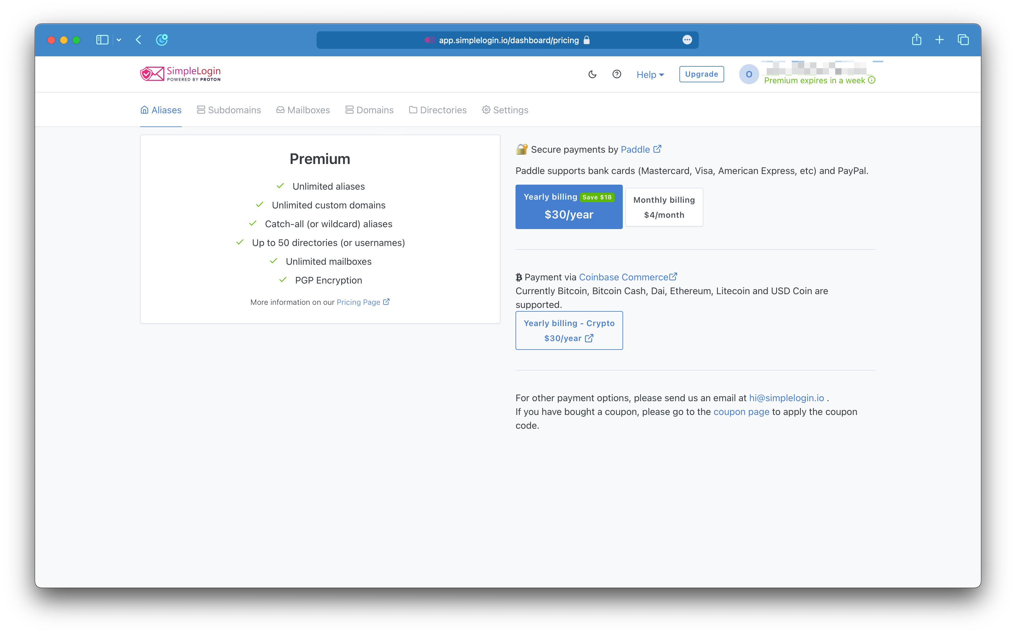The image size is (1016, 634).
Task: Choose Yearly billing - Crypto option
Action: (569, 330)
